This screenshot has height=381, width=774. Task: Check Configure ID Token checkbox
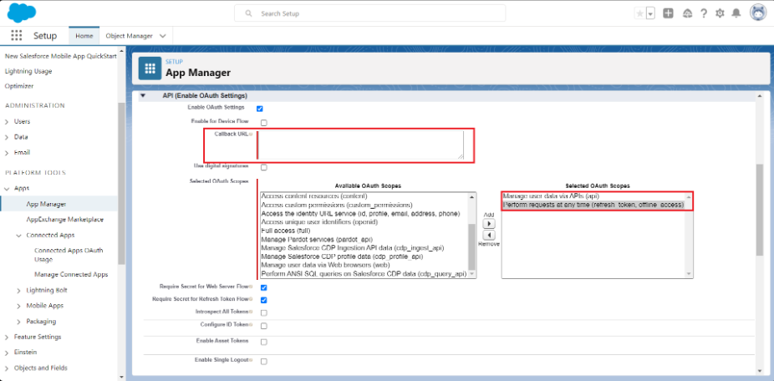[263, 326]
